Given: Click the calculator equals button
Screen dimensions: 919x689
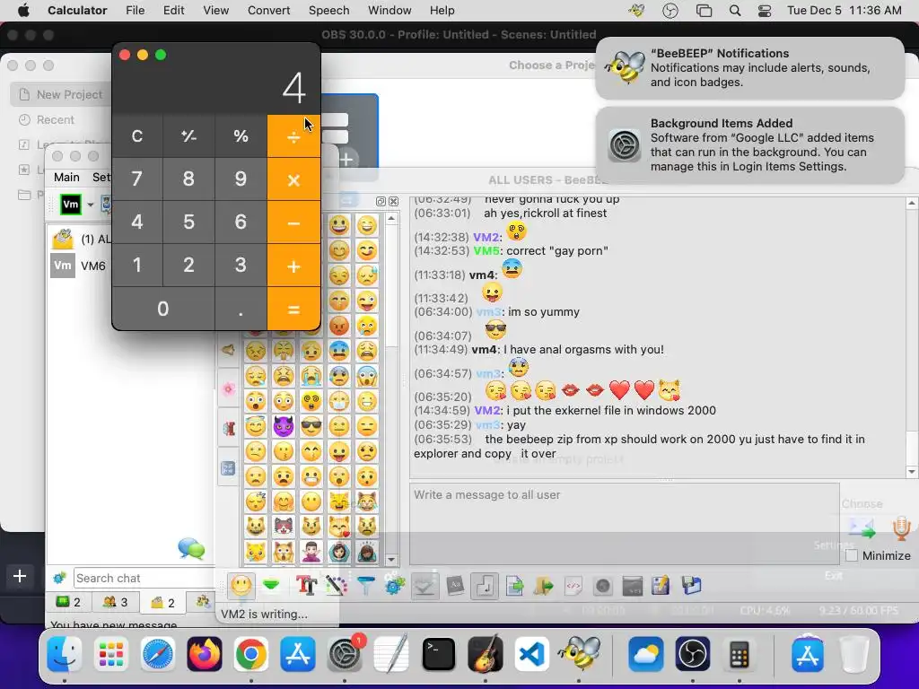Looking at the screenshot, I should [293, 309].
